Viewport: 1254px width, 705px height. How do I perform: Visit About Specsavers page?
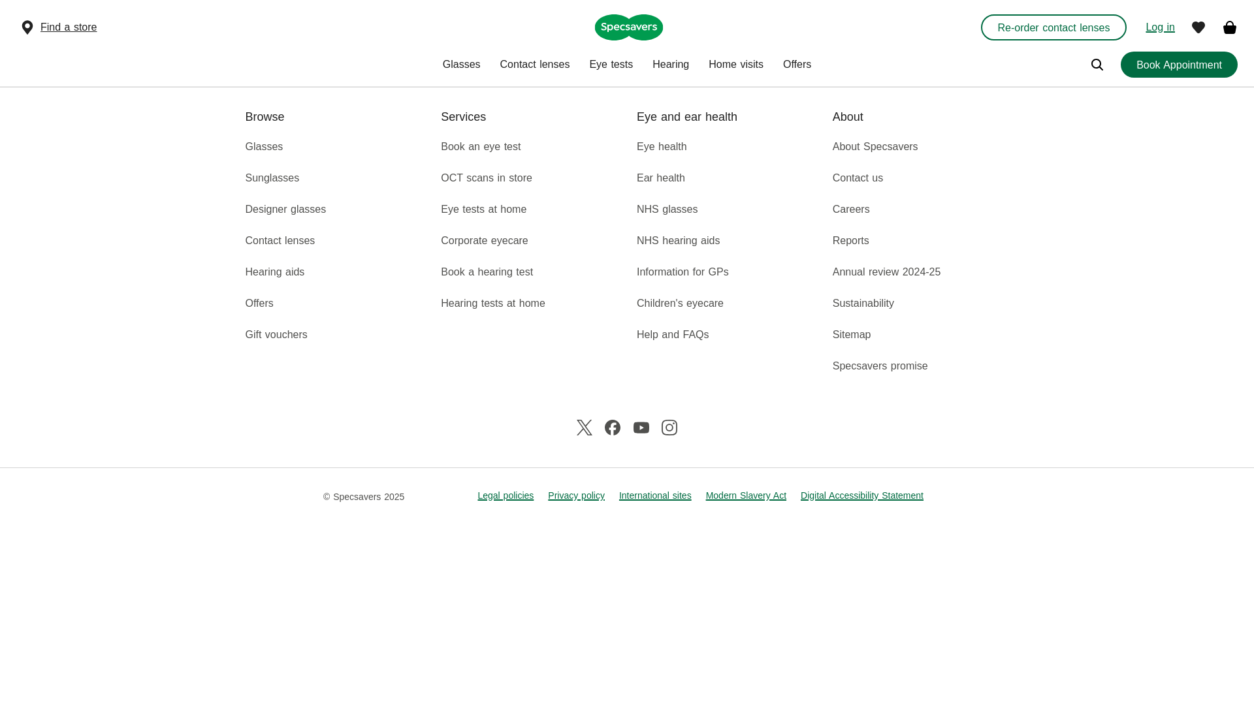click(875, 147)
